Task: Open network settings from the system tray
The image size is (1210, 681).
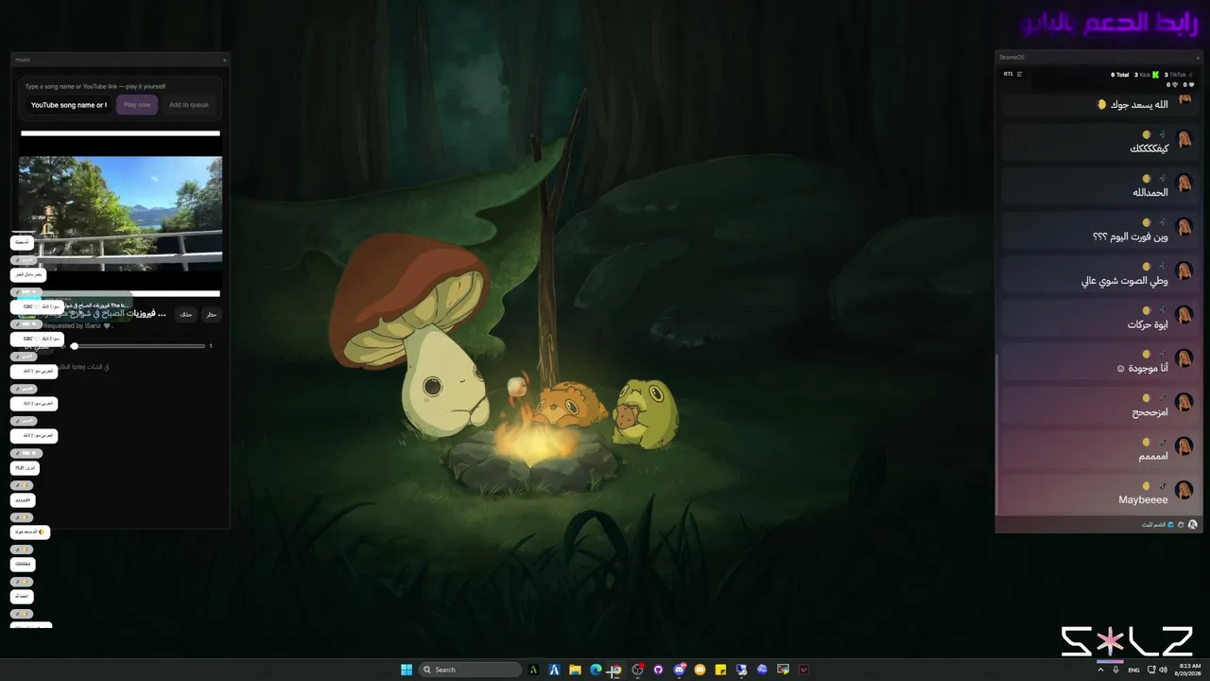Action: pyautogui.click(x=1150, y=670)
